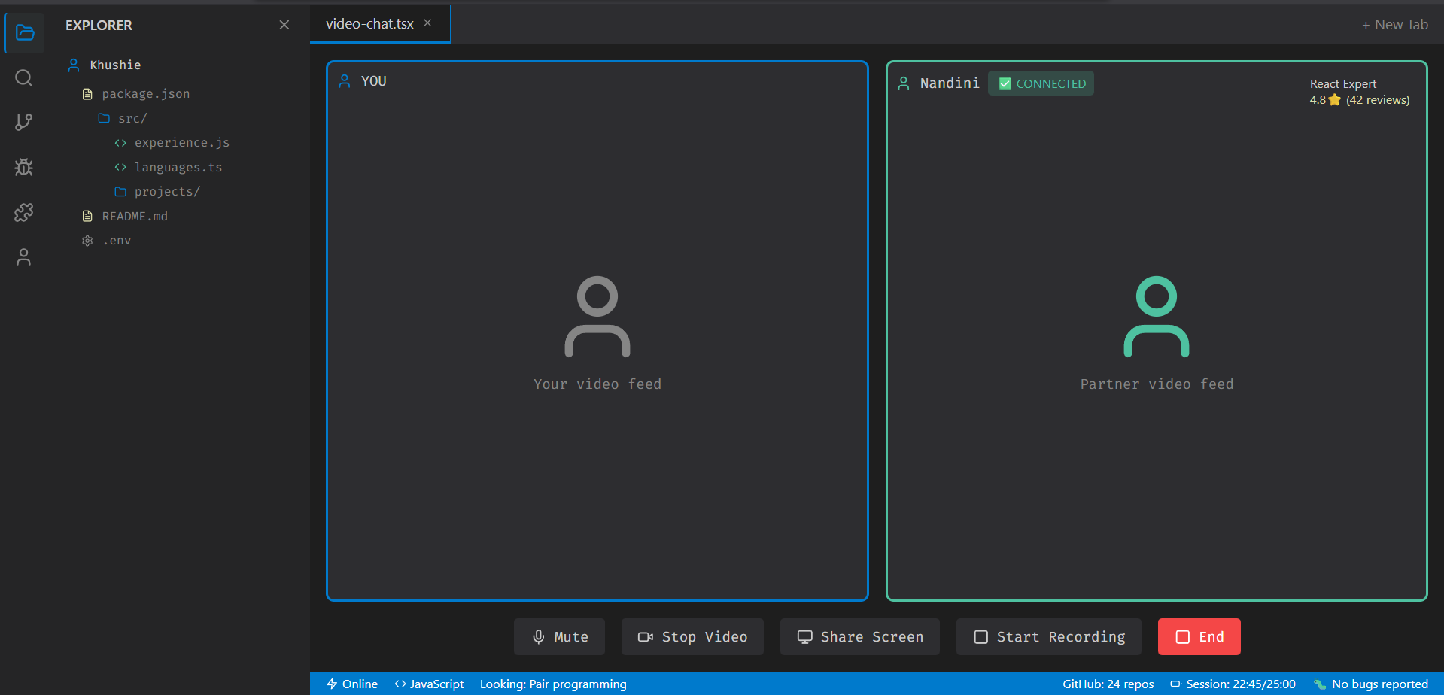This screenshot has height=695, width=1444.
Task: Open the Search panel in the activity bar
Action: [23, 77]
